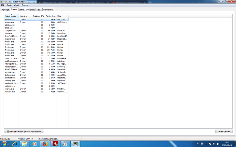Click the Task Manager icon in taskbar
This screenshot has height=147, width=236.
[75, 144]
